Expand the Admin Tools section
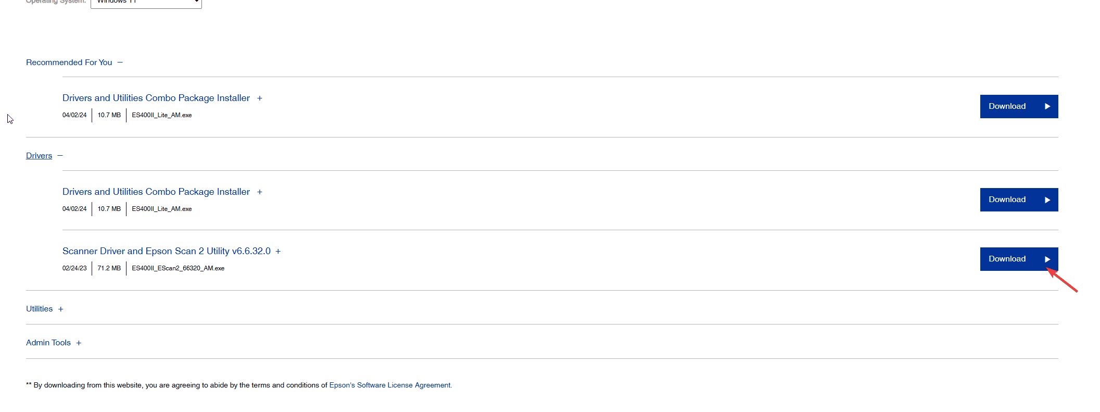1100x412 pixels. (48, 343)
